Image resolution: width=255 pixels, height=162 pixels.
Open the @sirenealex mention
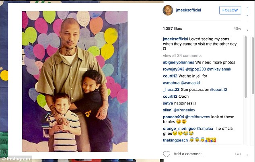click(x=184, y=110)
